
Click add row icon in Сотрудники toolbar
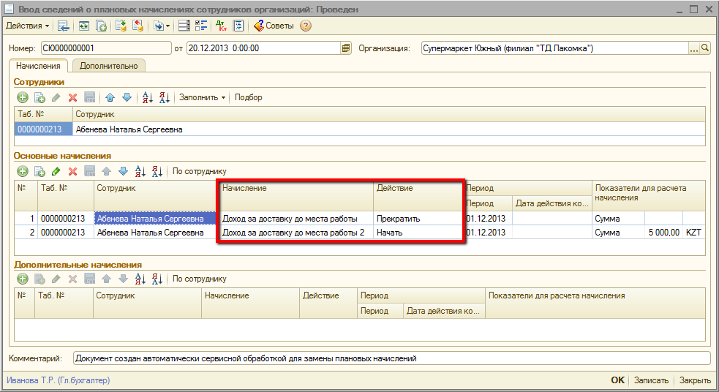point(23,97)
